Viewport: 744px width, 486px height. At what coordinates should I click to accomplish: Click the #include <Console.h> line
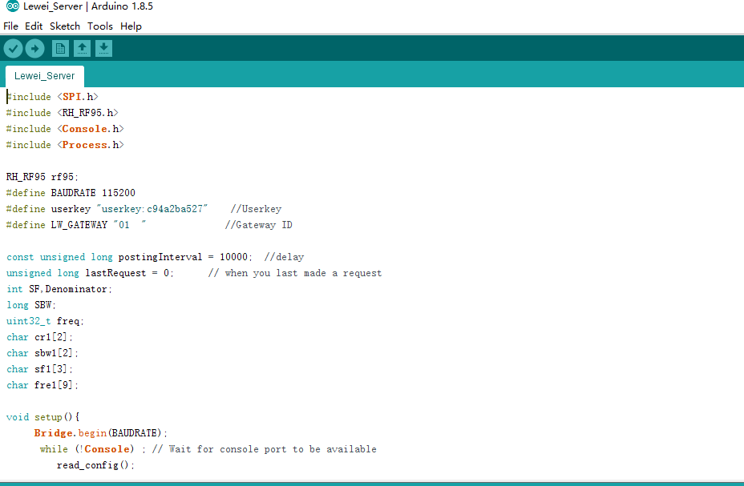[65, 129]
